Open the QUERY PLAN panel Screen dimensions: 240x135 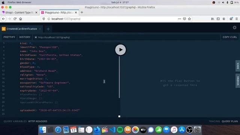(230, 121)
